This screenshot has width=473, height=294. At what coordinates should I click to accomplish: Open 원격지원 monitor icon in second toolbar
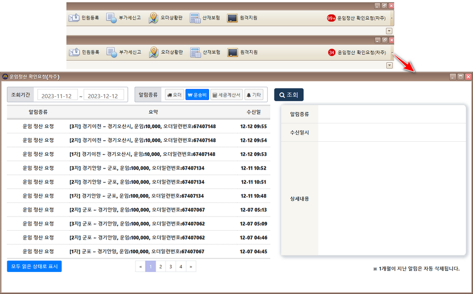tap(233, 52)
